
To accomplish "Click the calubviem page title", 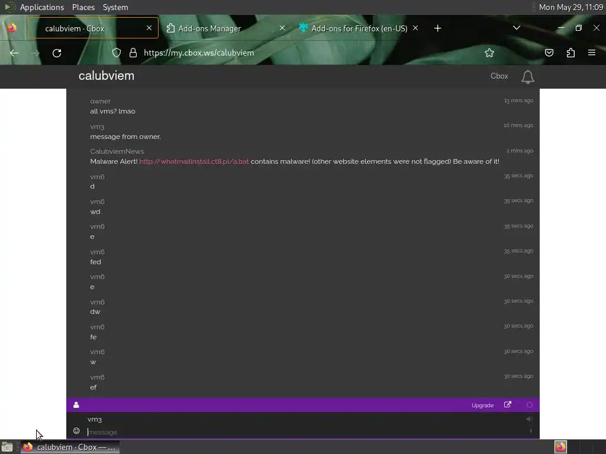I will 107,76.
